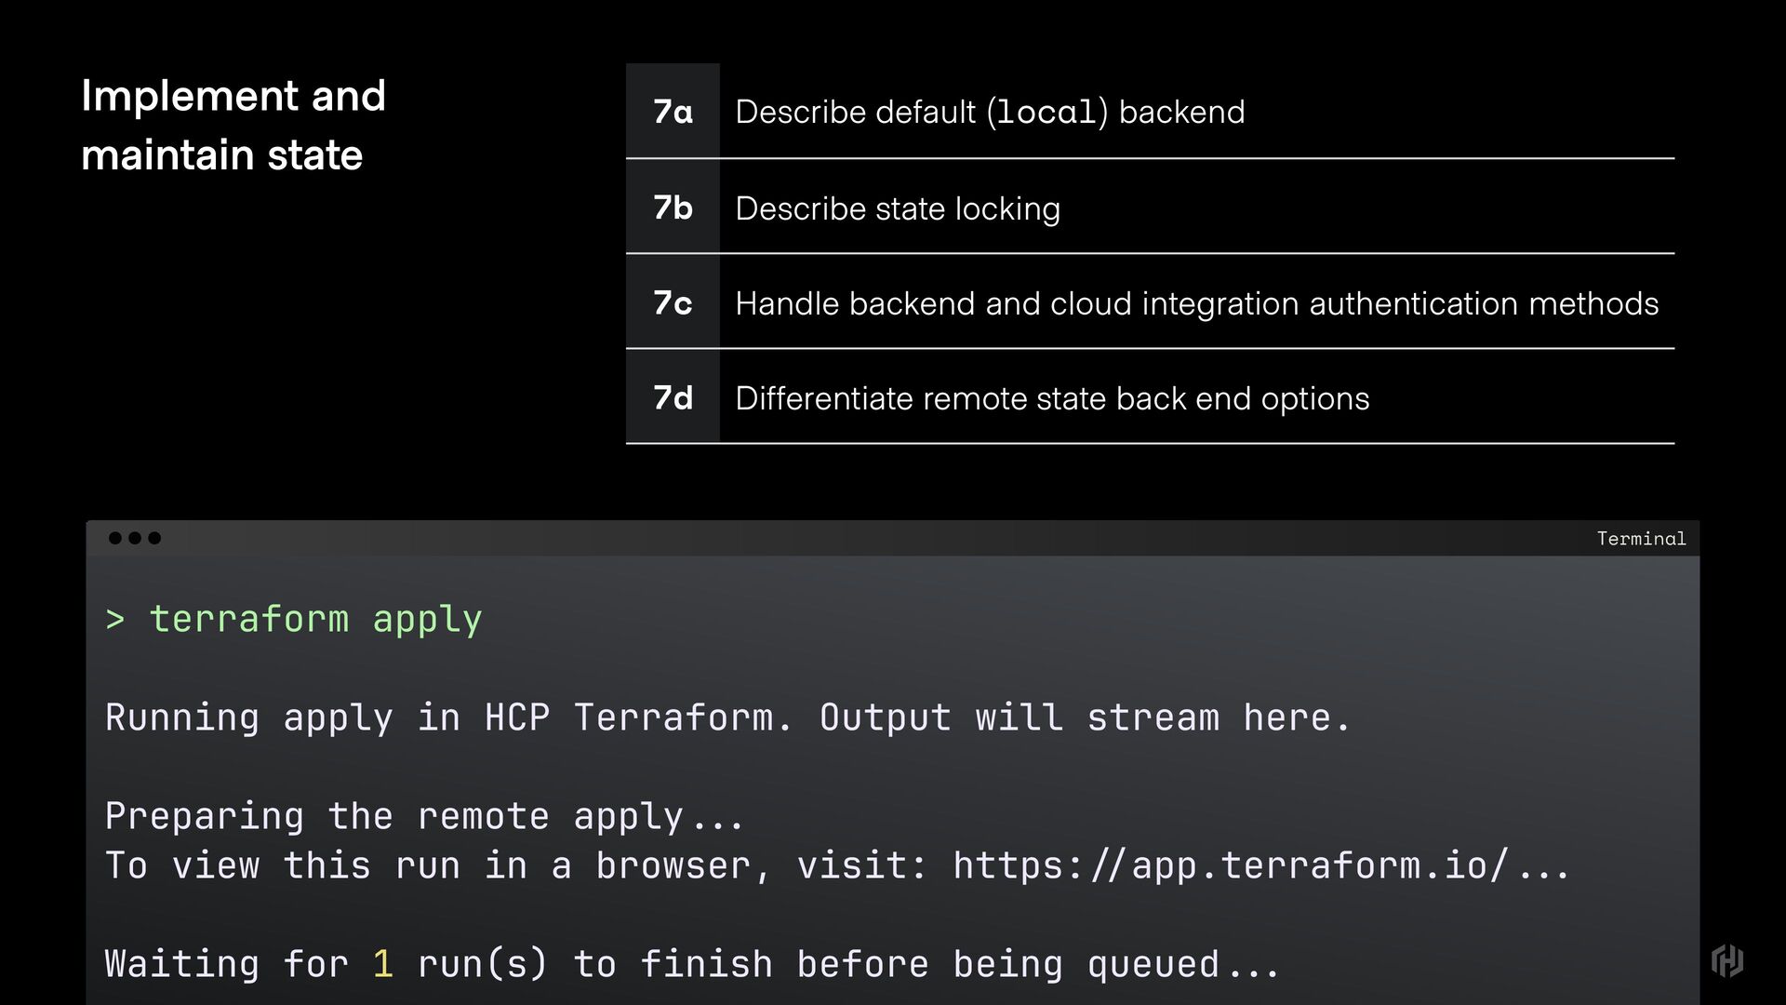This screenshot has width=1786, height=1005.
Task: Click the 7b objective number cell
Action: coord(673,207)
